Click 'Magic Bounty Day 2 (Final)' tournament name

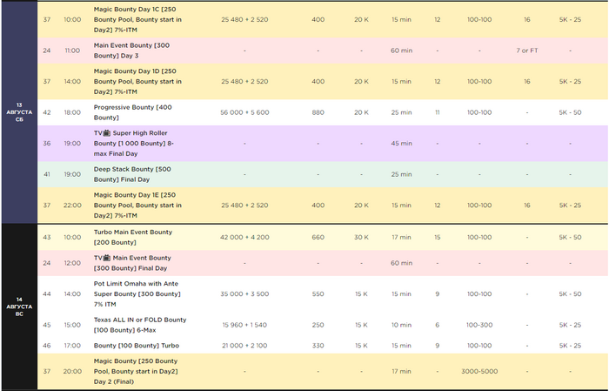pos(136,371)
